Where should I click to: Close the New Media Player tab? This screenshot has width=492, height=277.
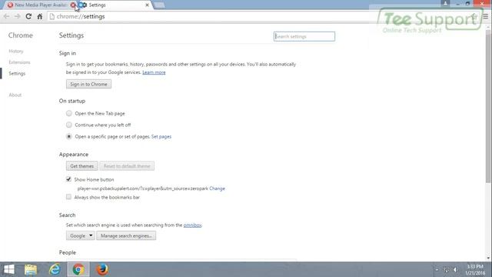73,5
